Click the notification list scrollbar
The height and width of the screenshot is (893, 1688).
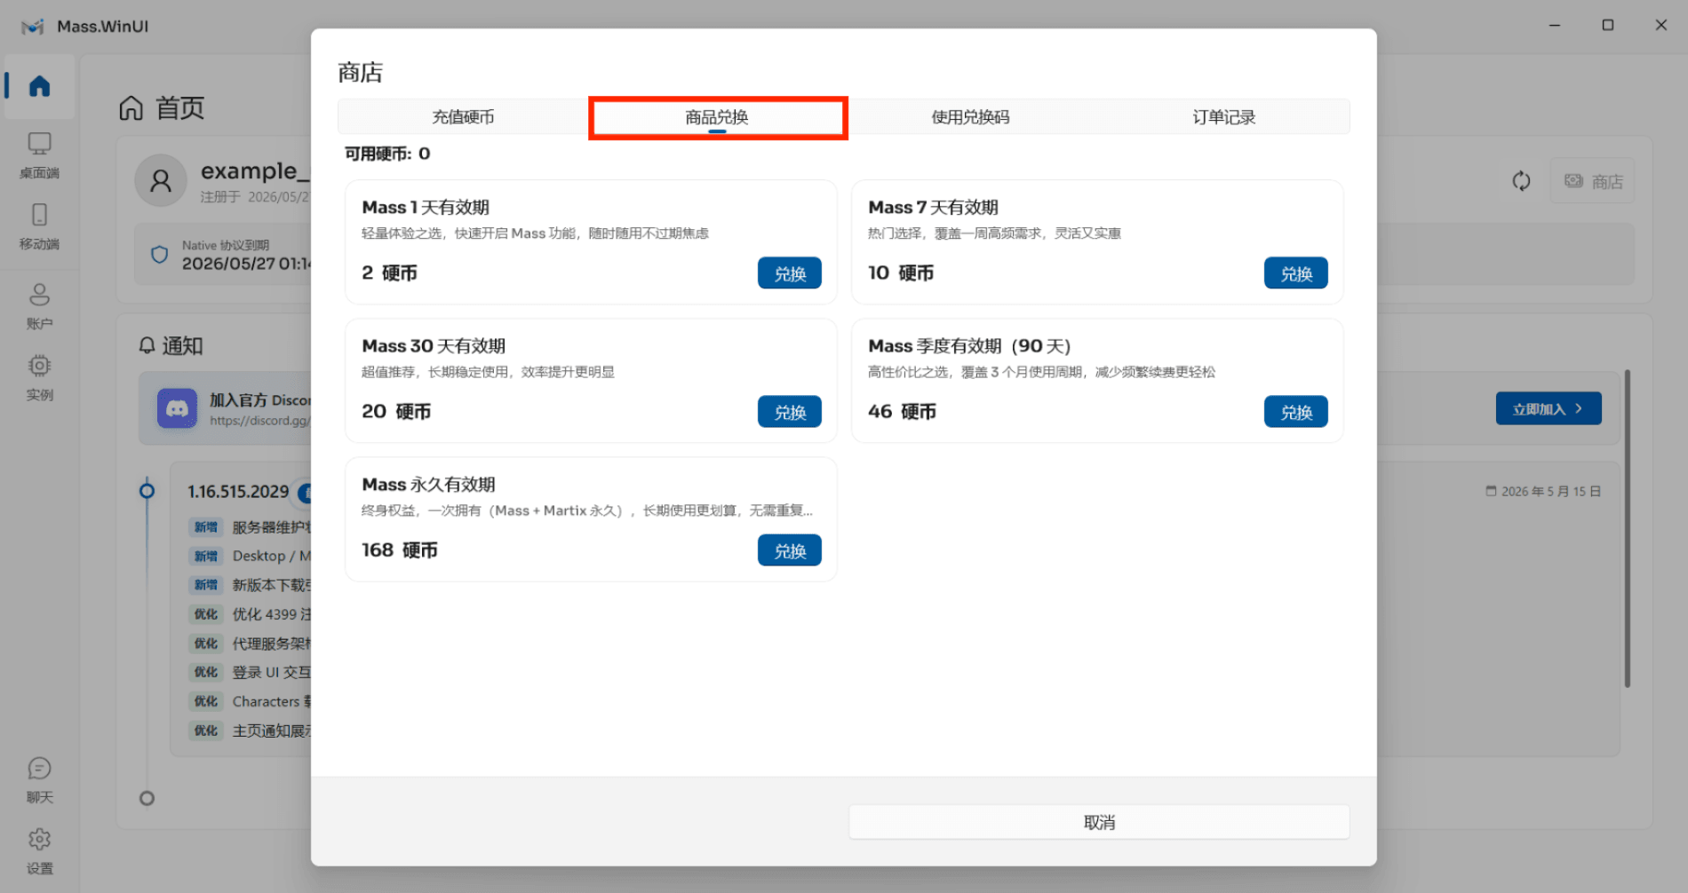pyautogui.click(x=1627, y=528)
